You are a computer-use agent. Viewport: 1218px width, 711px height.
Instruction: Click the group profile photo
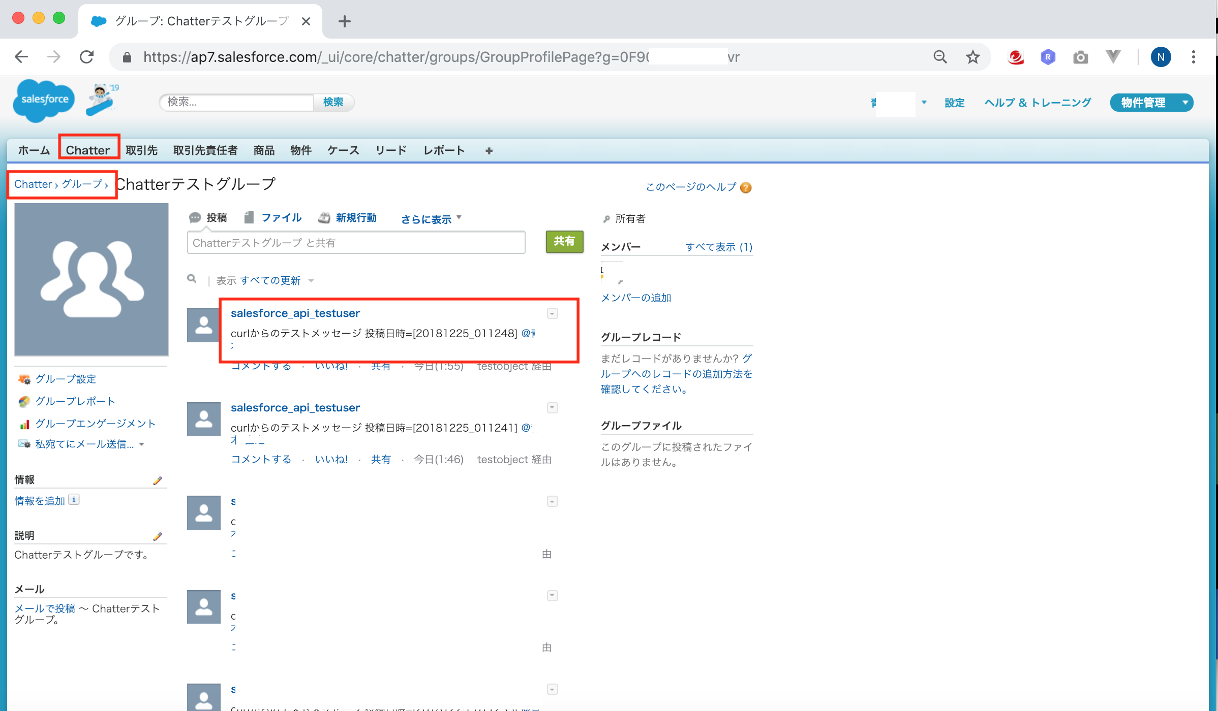coord(92,279)
